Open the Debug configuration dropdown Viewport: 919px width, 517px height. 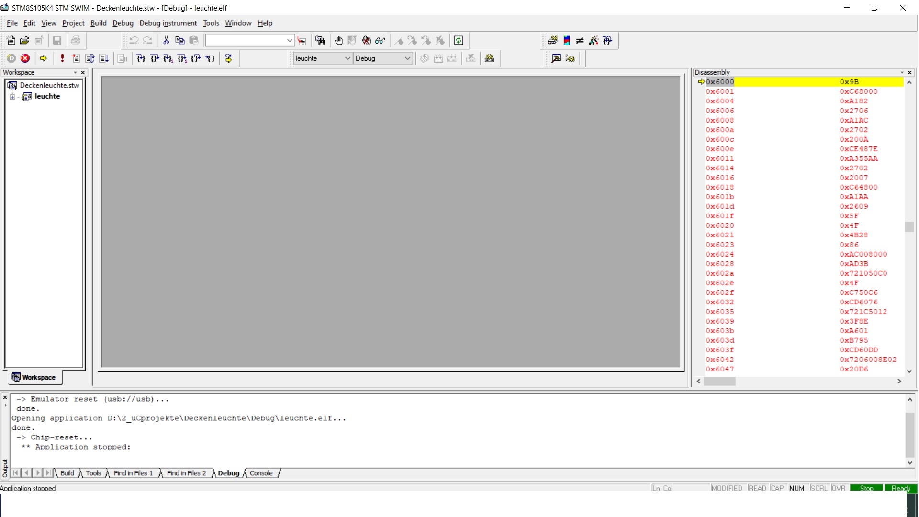[408, 58]
